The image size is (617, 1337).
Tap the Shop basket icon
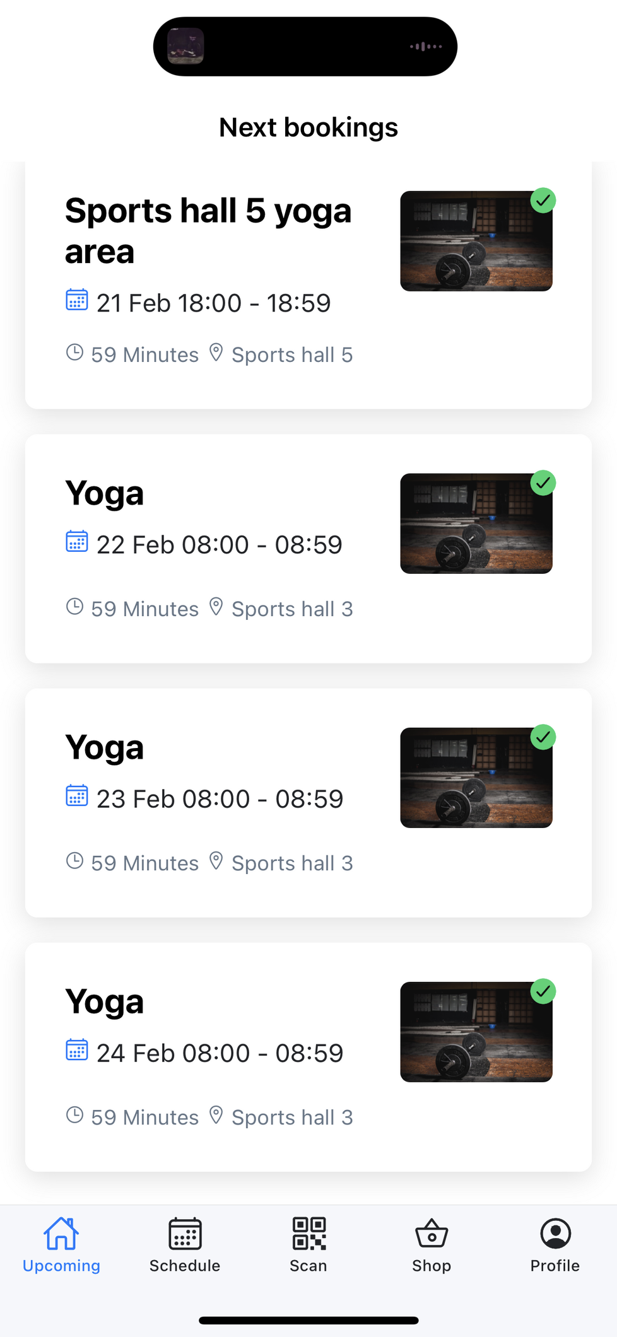coord(432,1233)
